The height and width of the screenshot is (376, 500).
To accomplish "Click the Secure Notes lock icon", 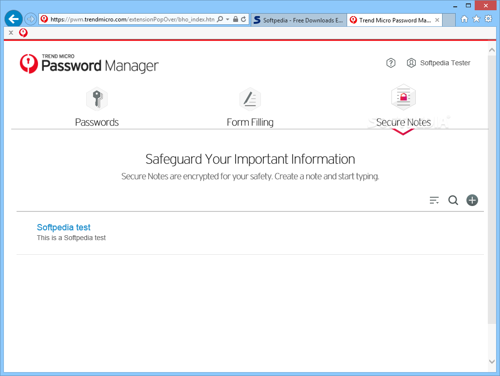I will click(404, 97).
